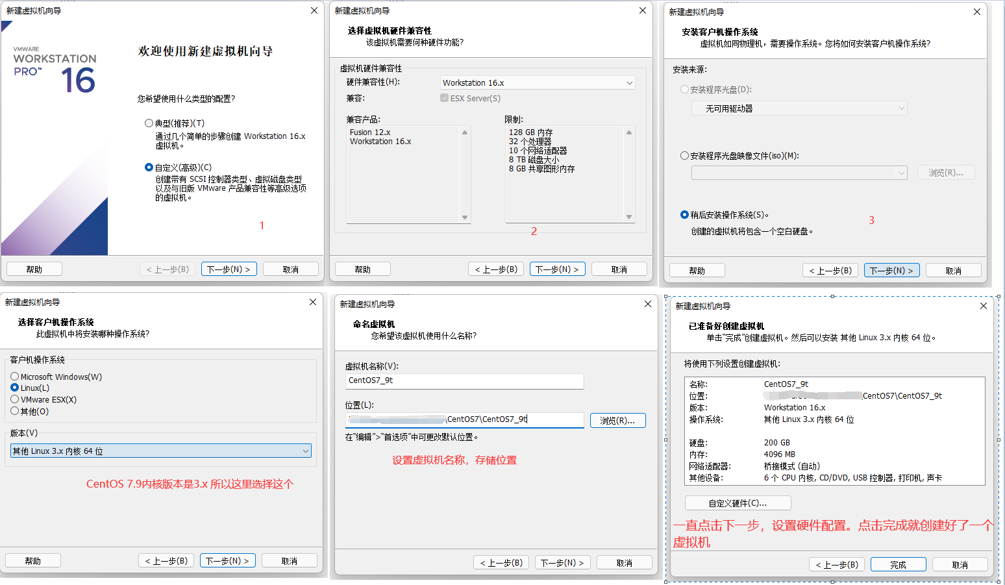Image resolution: width=1005 pixels, height=585 pixels.
Task: Choose 稍后安装操作系统 radio button
Action: 684,215
